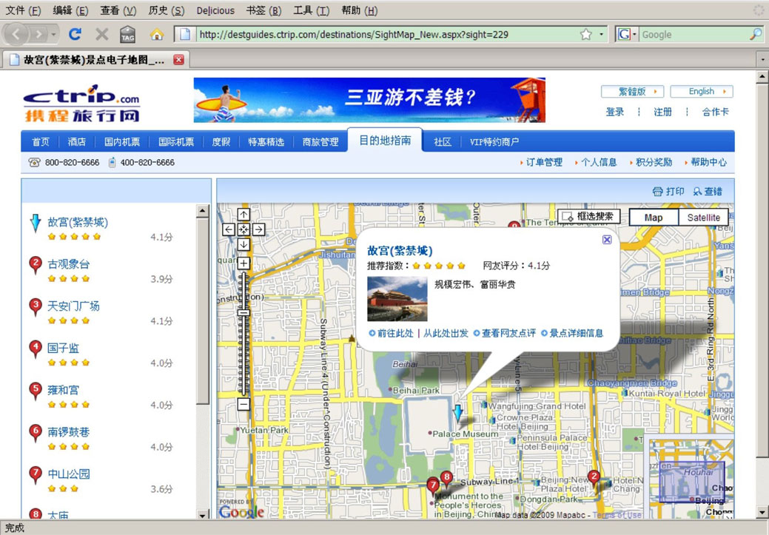Open the Delicious menu
Viewport: 769px width, 535px height.
215,10
